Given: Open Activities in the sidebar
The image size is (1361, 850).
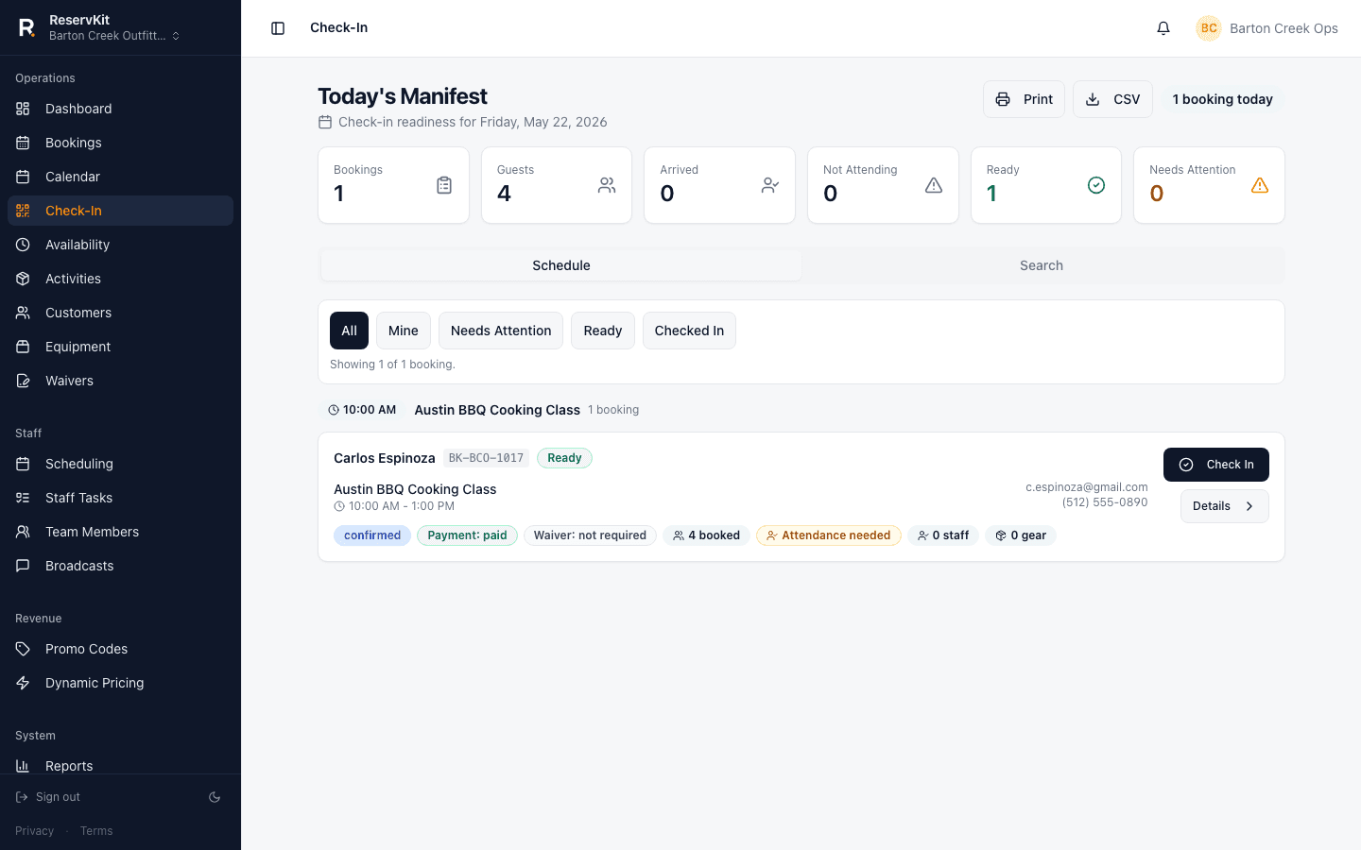Looking at the screenshot, I should (x=120, y=279).
